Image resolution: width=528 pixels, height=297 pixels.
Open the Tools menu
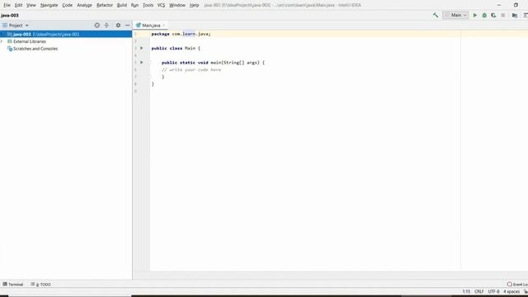148,5
